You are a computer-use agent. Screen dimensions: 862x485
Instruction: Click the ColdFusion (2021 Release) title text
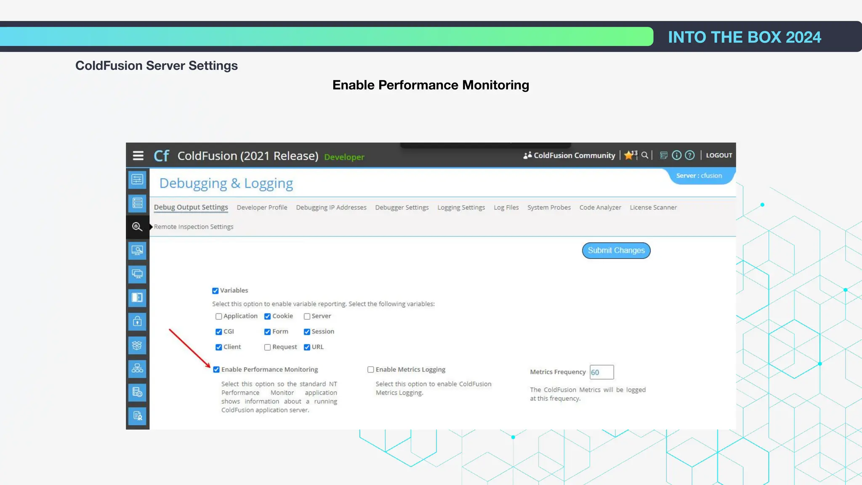[x=248, y=156]
